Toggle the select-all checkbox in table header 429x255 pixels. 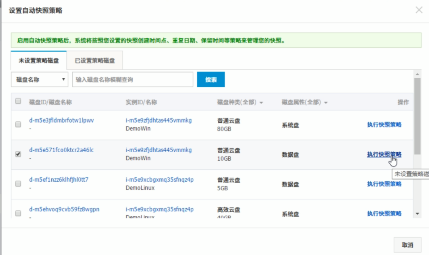[x=18, y=102]
